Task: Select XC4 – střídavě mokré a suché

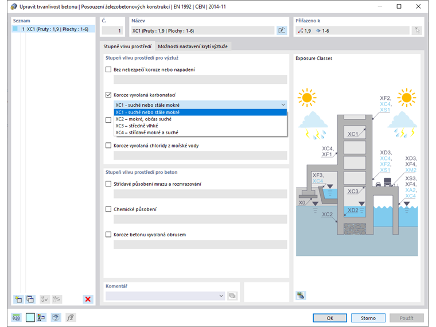Action: pyautogui.click(x=200, y=133)
